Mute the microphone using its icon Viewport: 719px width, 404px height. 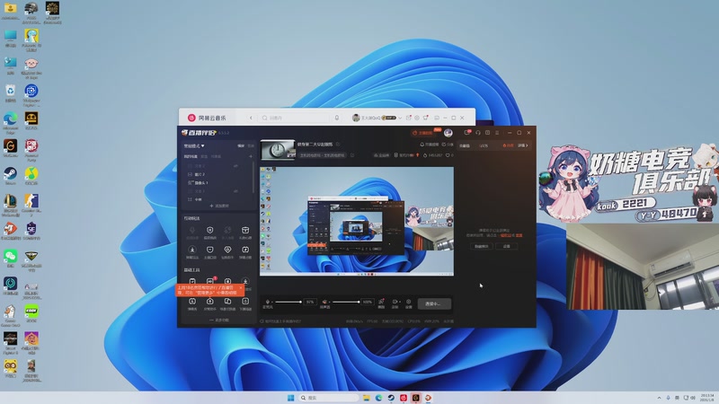[268, 302]
